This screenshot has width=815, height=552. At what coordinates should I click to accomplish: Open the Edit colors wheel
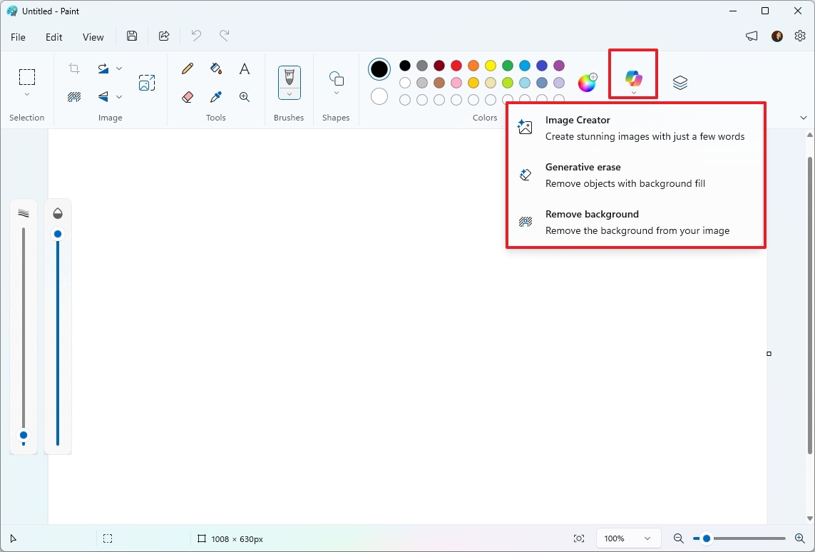coord(588,82)
